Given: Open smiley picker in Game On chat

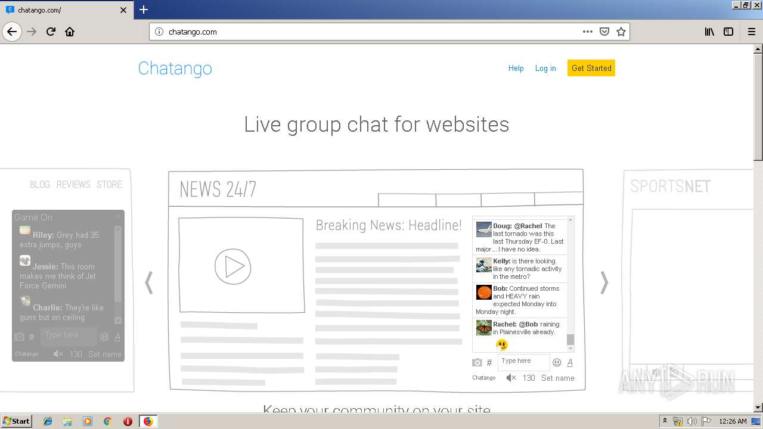Looking at the screenshot, I should [x=104, y=337].
